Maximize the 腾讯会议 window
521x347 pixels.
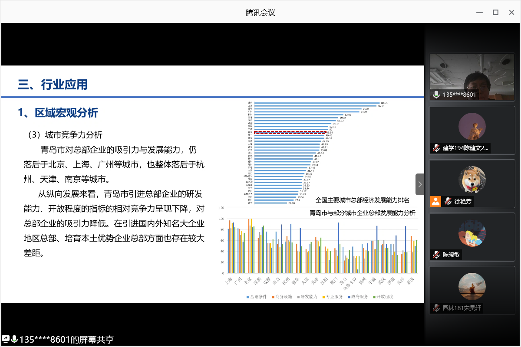[x=495, y=12]
